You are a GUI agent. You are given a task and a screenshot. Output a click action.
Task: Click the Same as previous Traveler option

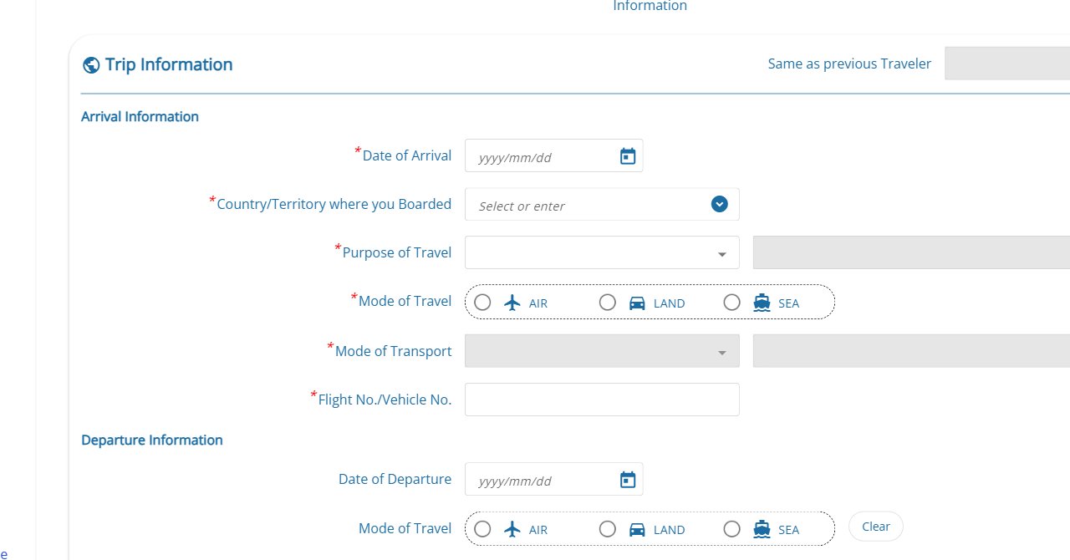point(849,63)
